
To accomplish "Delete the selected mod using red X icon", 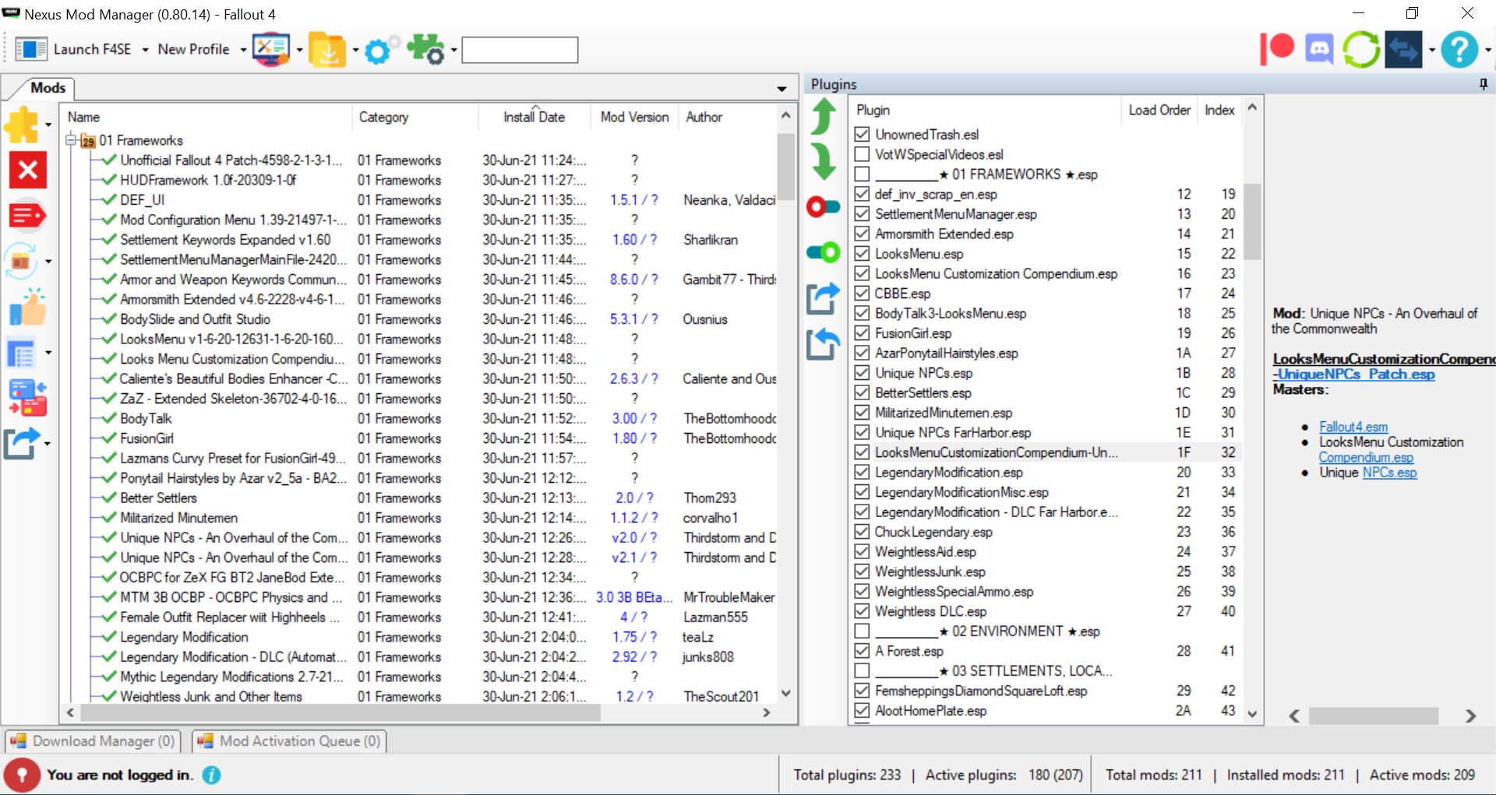I will coord(27,170).
